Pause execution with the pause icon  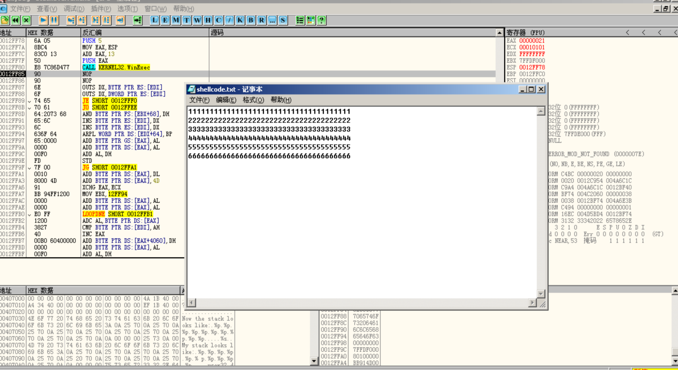pos(54,20)
